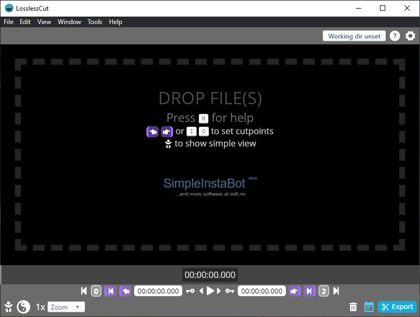This screenshot has height=317, width=420.
Task: Click the purple set-end hand icon in drop area
Action: pyautogui.click(x=167, y=132)
